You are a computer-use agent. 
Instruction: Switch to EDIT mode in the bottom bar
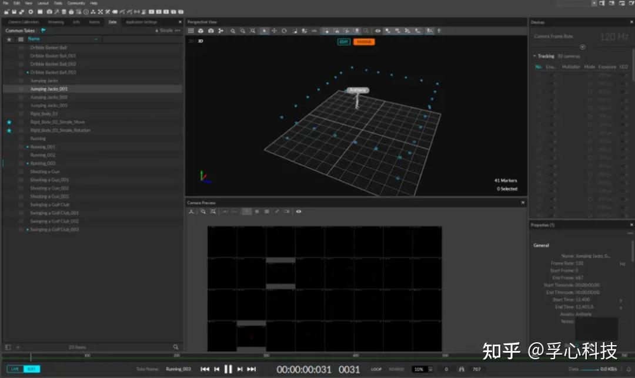[32, 369]
